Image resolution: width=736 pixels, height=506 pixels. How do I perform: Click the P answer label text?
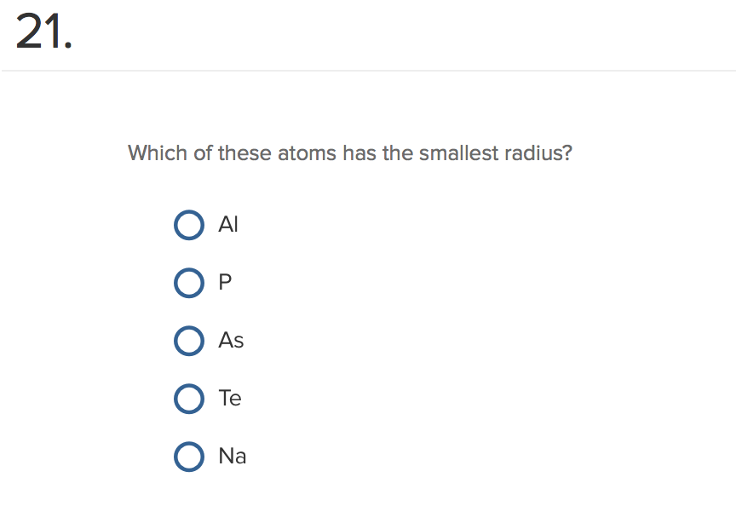(225, 283)
